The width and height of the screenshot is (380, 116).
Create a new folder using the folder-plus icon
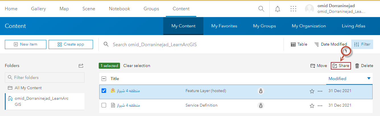[81, 66]
